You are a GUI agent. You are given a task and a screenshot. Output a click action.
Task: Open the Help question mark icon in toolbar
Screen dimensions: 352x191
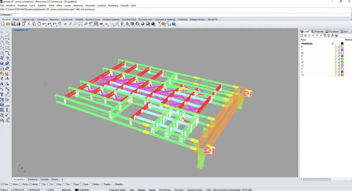pos(174,24)
